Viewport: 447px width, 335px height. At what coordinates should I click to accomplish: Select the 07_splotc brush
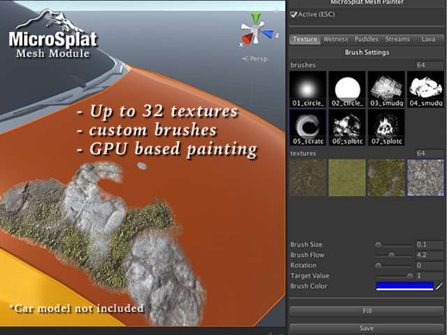click(x=386, y=127)
